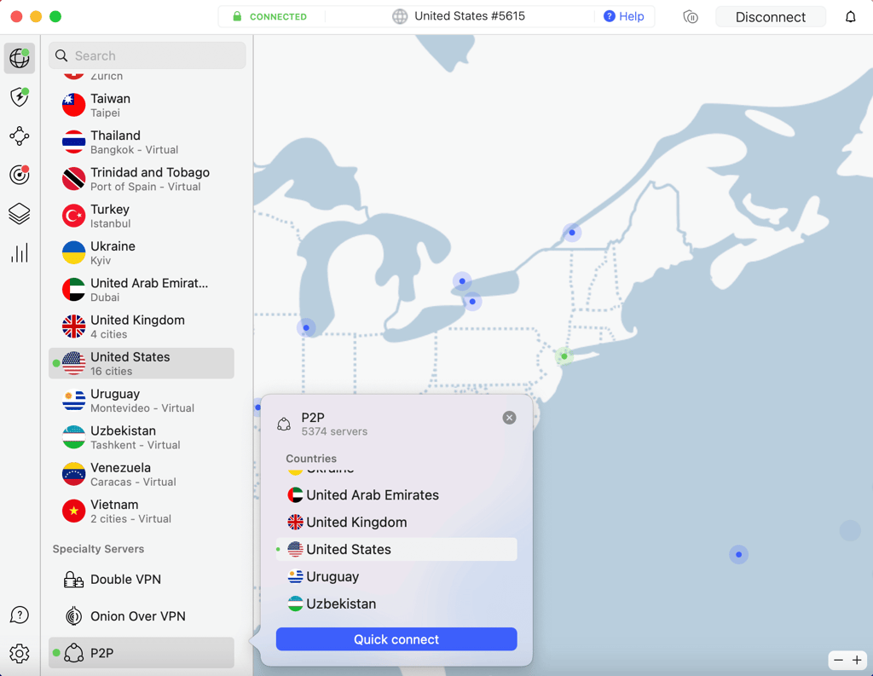873x676 pixels.
Task: Click the CONNECTED status text
Action: [x=278, y=17]
